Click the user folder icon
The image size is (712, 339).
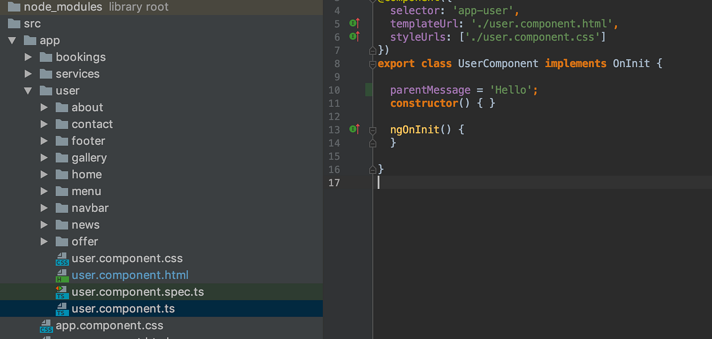46,91
